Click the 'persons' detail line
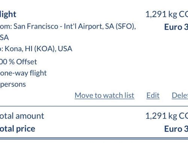The width and height of the screenshot is (188, 143). tap(13, 85)
